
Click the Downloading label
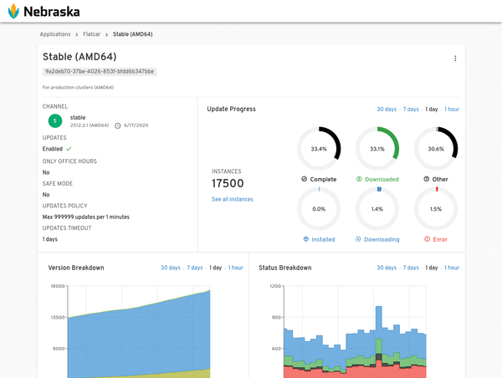click(x=382, y=239)
